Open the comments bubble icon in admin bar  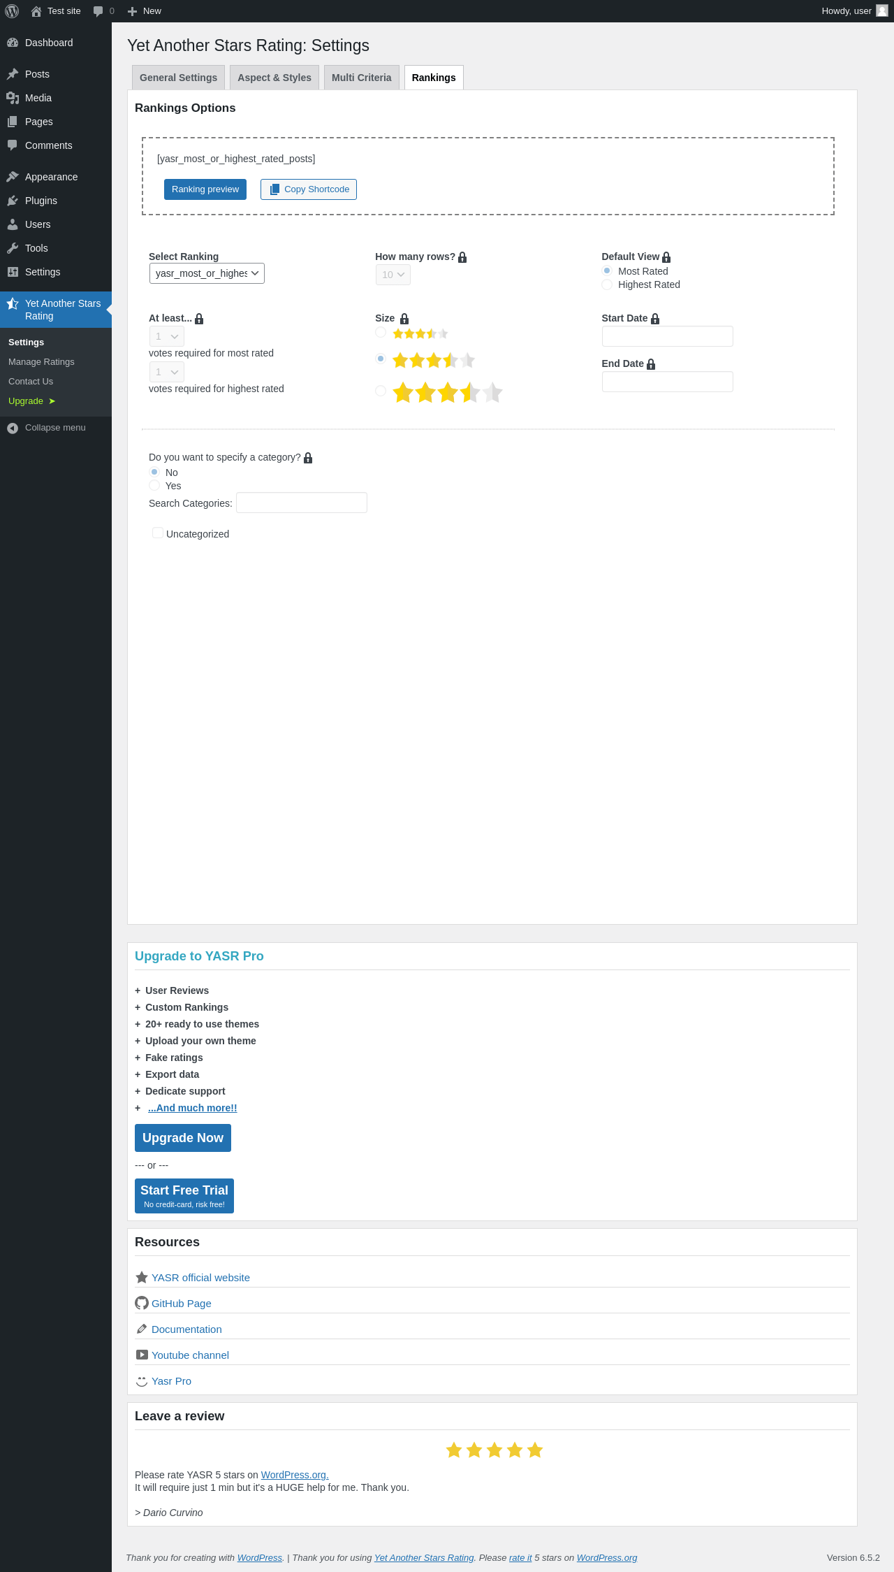pyautogui.click(x=98, y=11)
